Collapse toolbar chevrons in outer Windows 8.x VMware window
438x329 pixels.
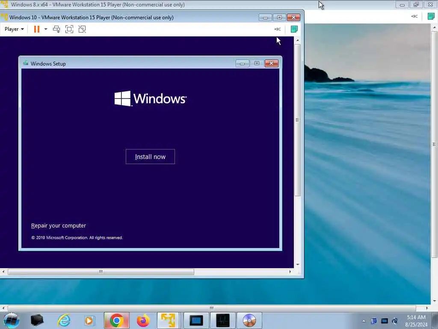pyautogui.click(x=414, y=16)
